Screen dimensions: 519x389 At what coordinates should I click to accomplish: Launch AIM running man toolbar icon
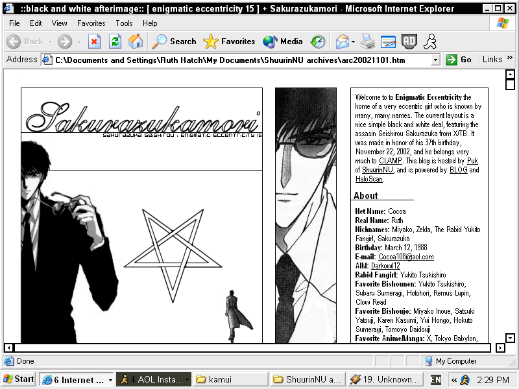click(x=430, y=41)
